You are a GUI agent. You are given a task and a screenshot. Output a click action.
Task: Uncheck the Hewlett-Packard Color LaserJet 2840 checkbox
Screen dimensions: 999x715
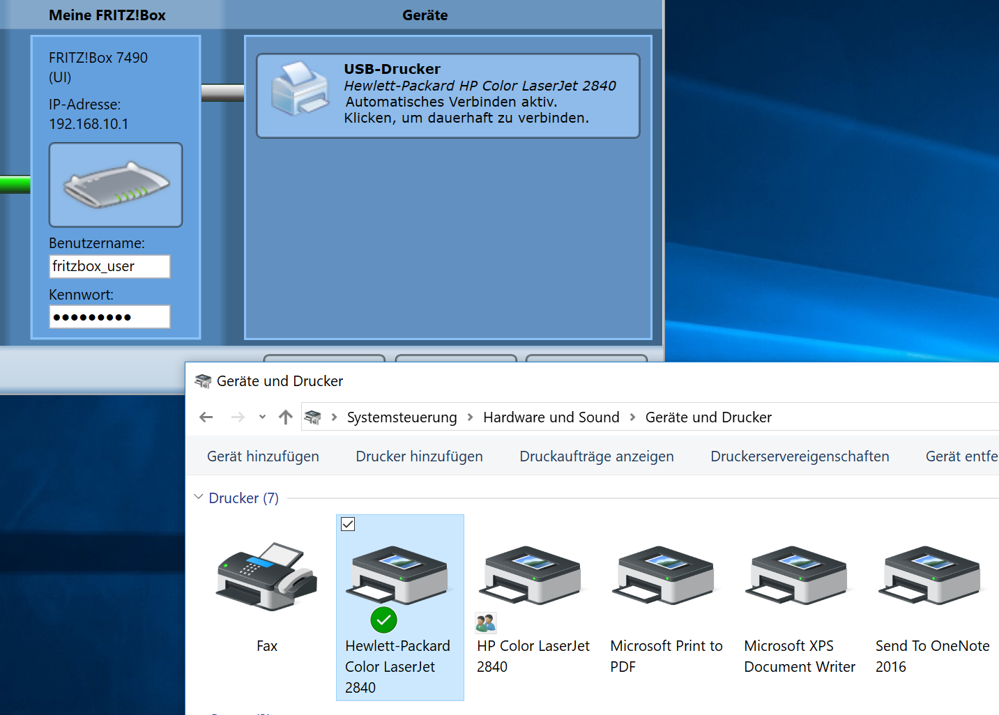[x=348, y=524]
